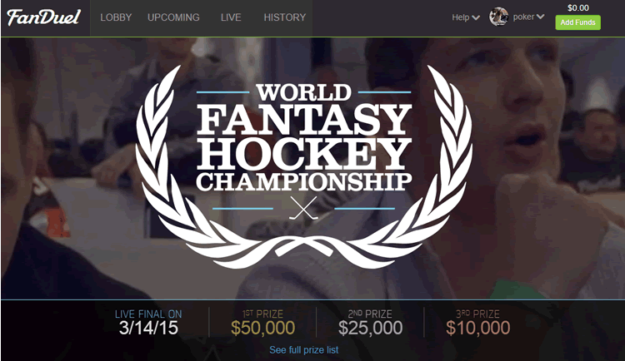Image resolution: width=625 pixels, height=361 pixels.
Task: Click the $50,000 1st prize amount
Action: [263, 328]
